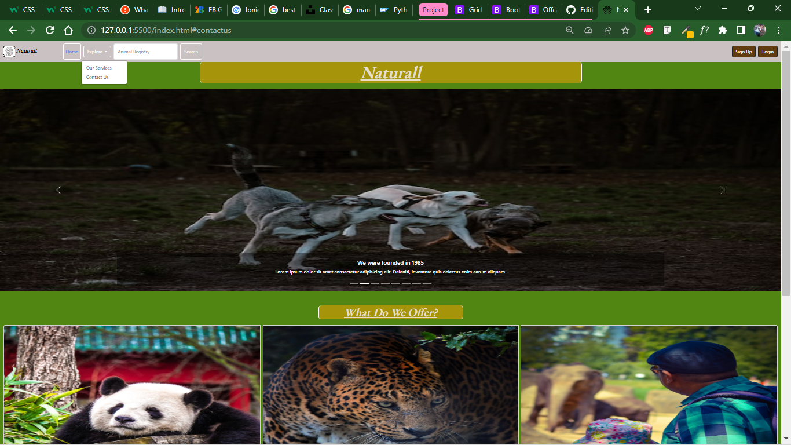Image resolution: width=791 pixels, height=445 pixels.
Task: Switch to the GitHub Editi tab
Action: 580,10
